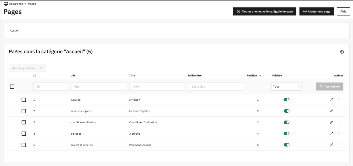
Task: Click the Balise titre column header
Action: click(x=195, y=76)
